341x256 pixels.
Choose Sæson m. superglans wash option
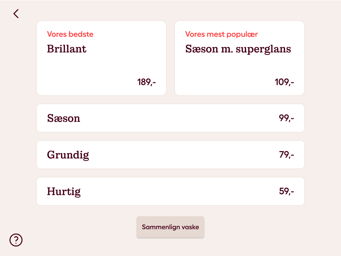tap(239, 58)
